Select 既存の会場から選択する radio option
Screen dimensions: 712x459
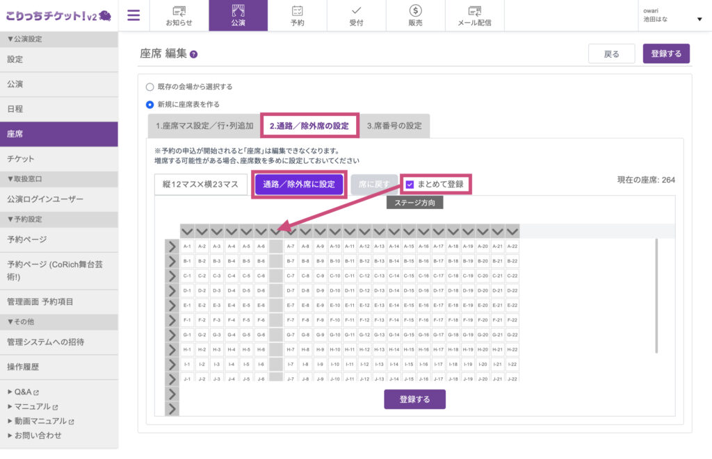point(150,87)
